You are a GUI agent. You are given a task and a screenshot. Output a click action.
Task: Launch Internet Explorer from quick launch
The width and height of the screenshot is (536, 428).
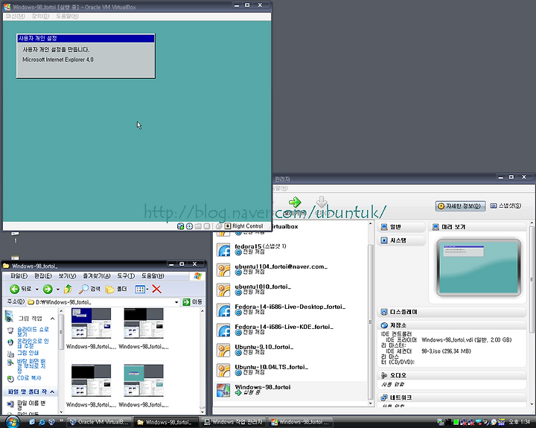(x=42, y=422)
